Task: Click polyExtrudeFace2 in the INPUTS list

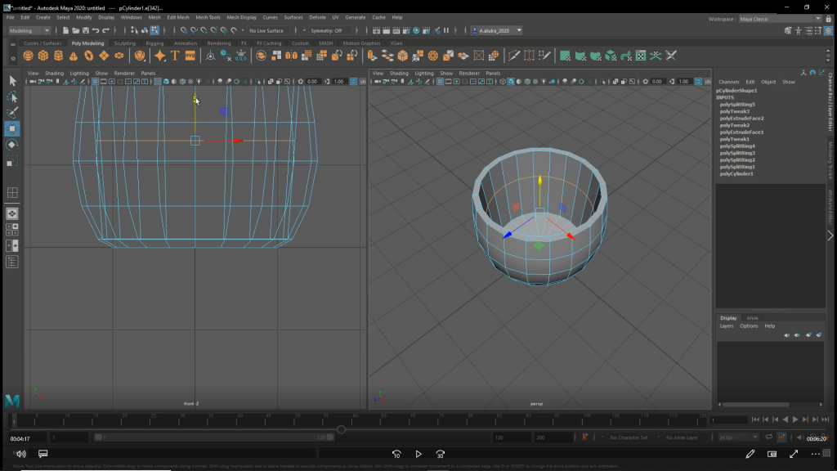Action: (741, 119)
